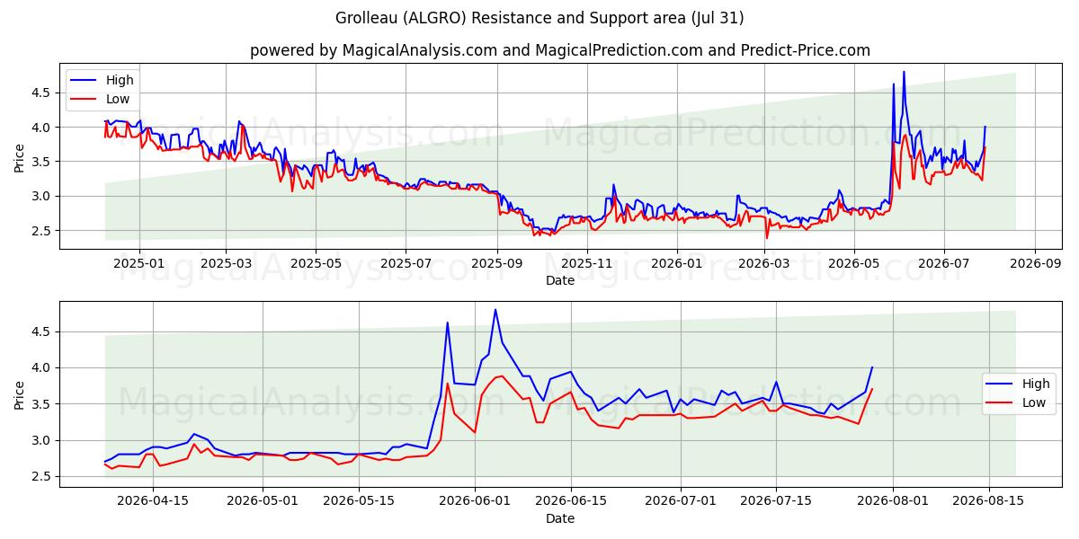Click the 'Date' axis label under top chart

click(559, 280)
